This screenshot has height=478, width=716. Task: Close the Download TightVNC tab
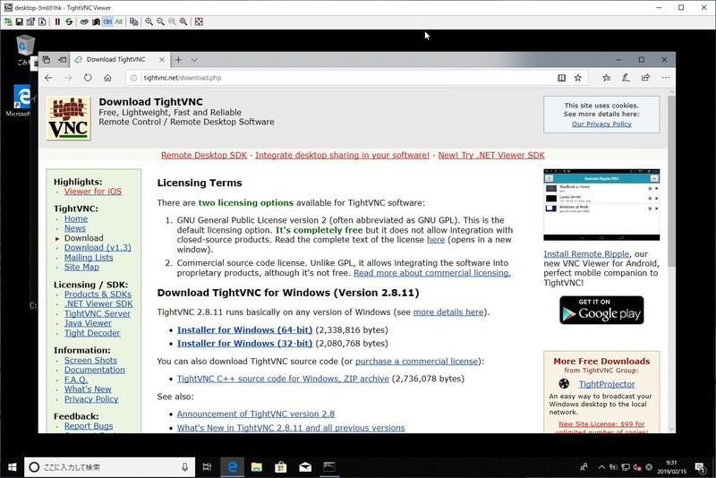tap(162, 60)
